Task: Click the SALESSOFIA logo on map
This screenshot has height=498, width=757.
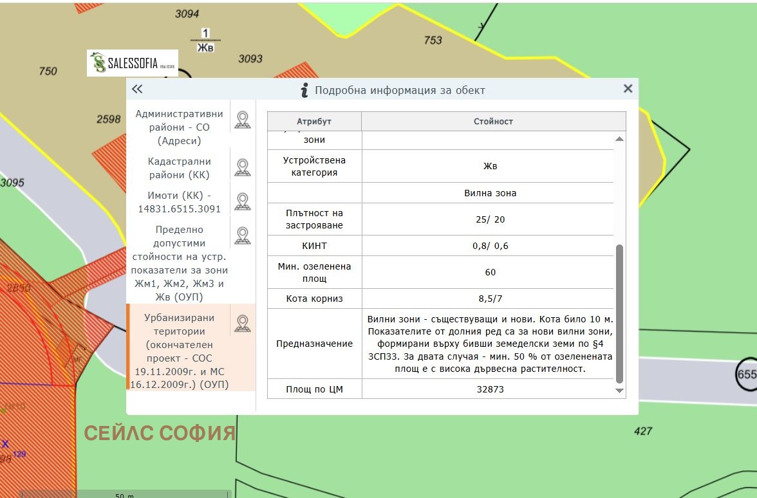Action: point(133,63)
